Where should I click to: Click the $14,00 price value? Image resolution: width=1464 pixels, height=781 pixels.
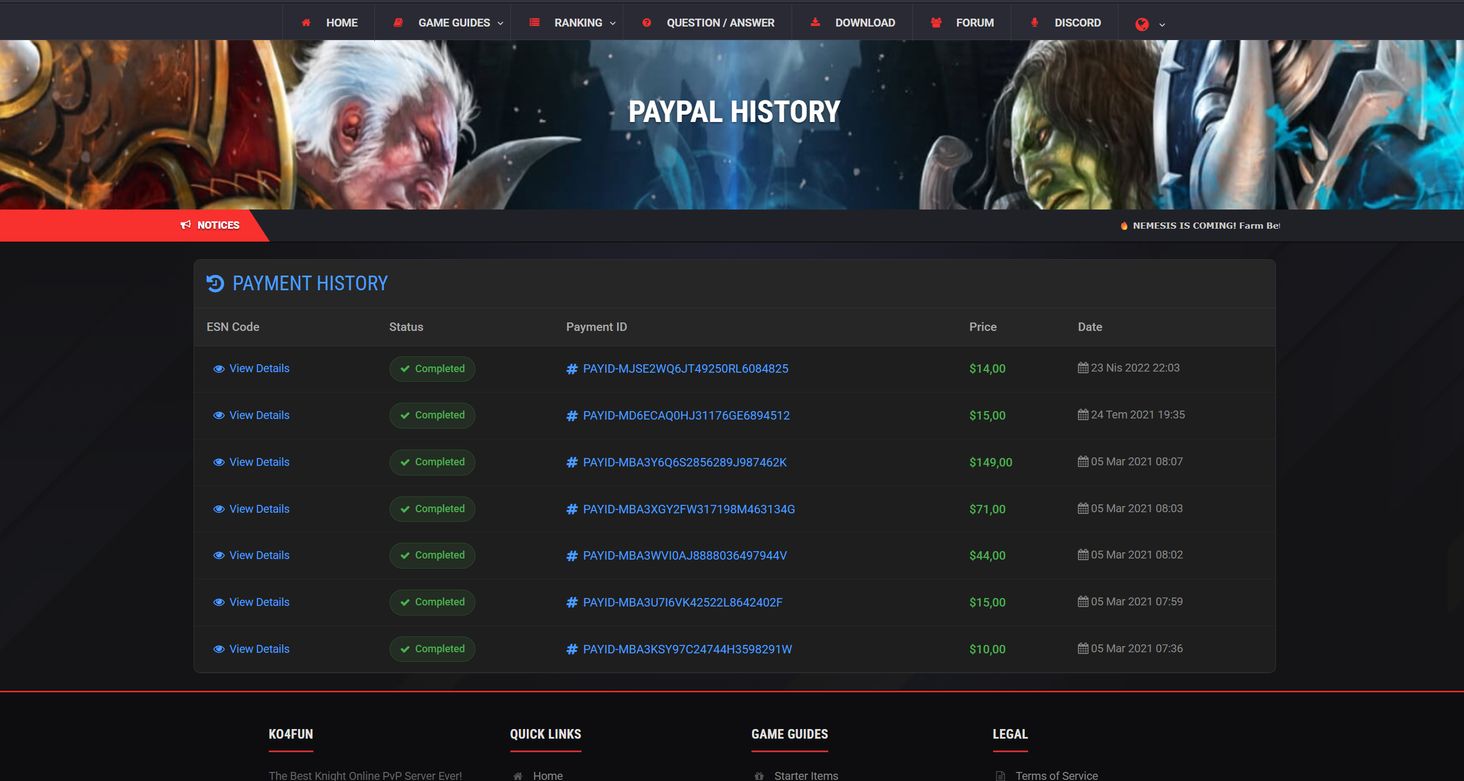pos(987,369)
